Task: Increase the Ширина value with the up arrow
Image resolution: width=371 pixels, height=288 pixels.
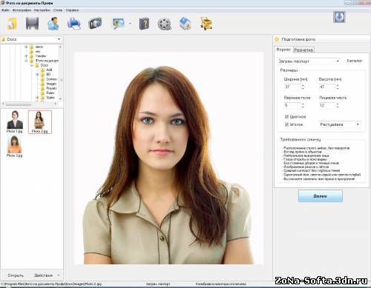Action: [303, 85]
